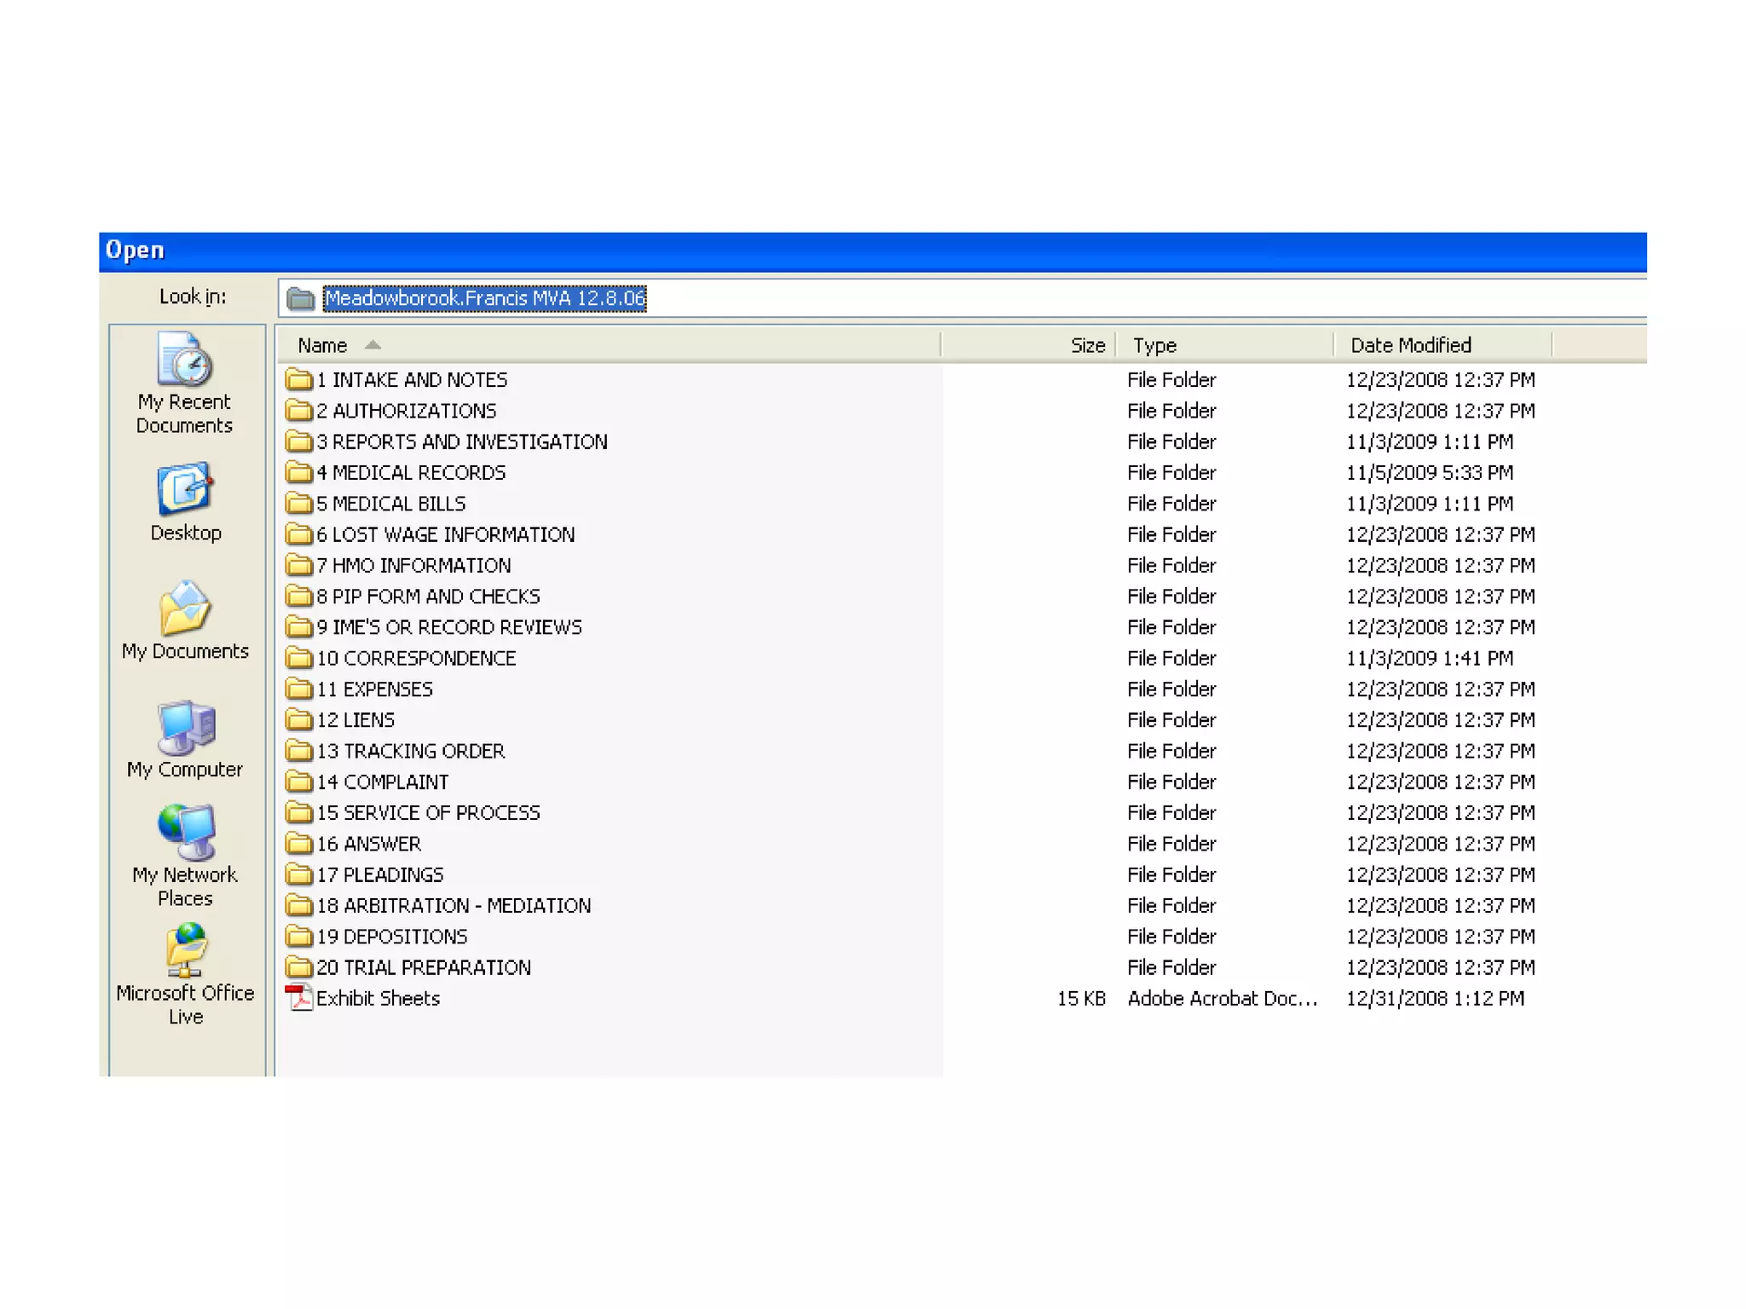Screen dimensions: 1746x1309
Task: Click the Type column header
Action: pyautogui.click(x=1154, y=345)
